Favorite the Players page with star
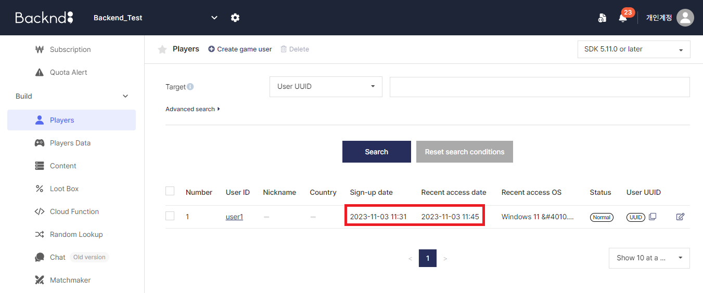The image size is (703, 293). click(x=162, y=49)
